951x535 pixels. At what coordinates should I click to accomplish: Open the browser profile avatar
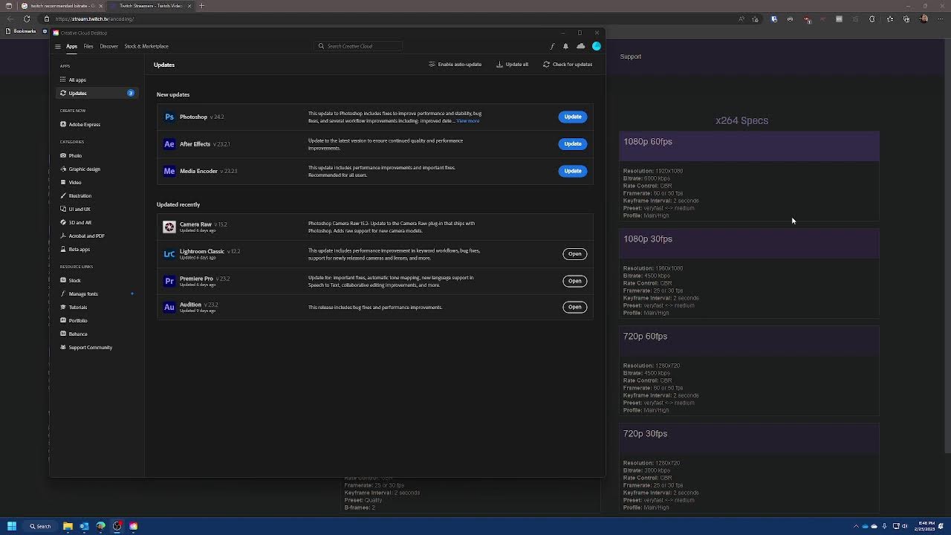924,19
